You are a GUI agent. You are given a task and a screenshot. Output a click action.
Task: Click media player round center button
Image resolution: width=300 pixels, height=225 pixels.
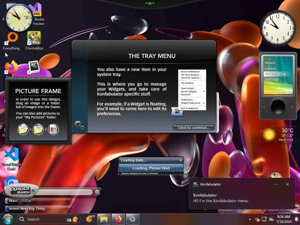click(278, 107)
